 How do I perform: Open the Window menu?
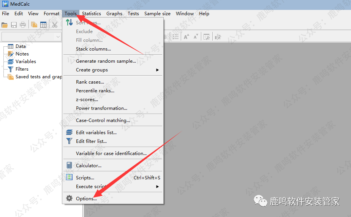coord(185,14)
